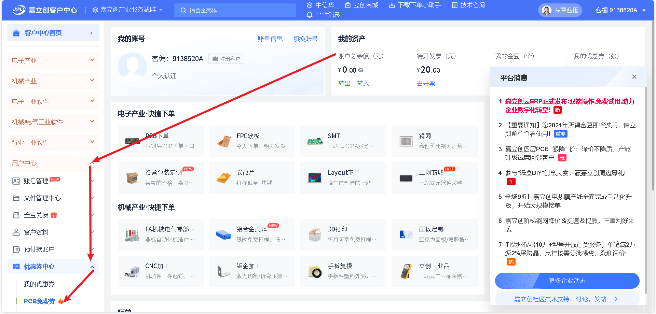
Task: Select PCB免费券 in the sidebar
Action: tap(40, 301)
